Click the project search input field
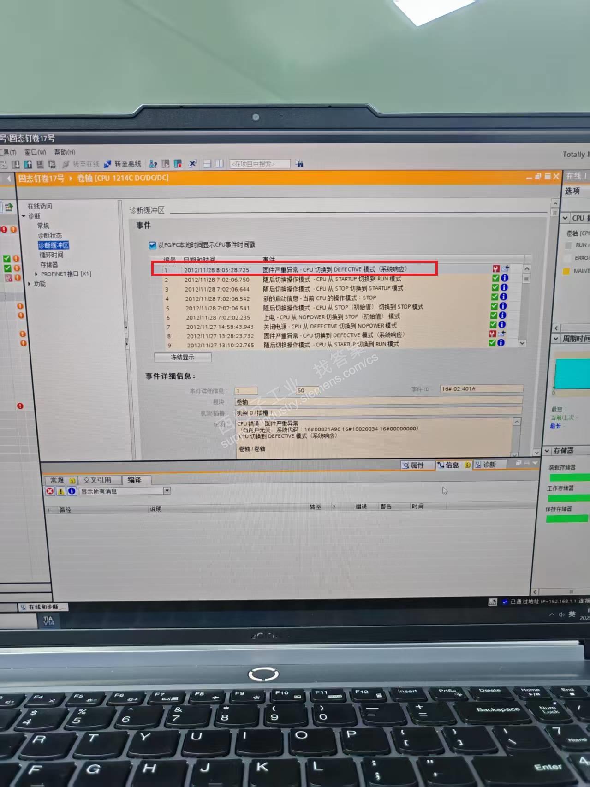 pyautogui.click(x=260, y=164)
